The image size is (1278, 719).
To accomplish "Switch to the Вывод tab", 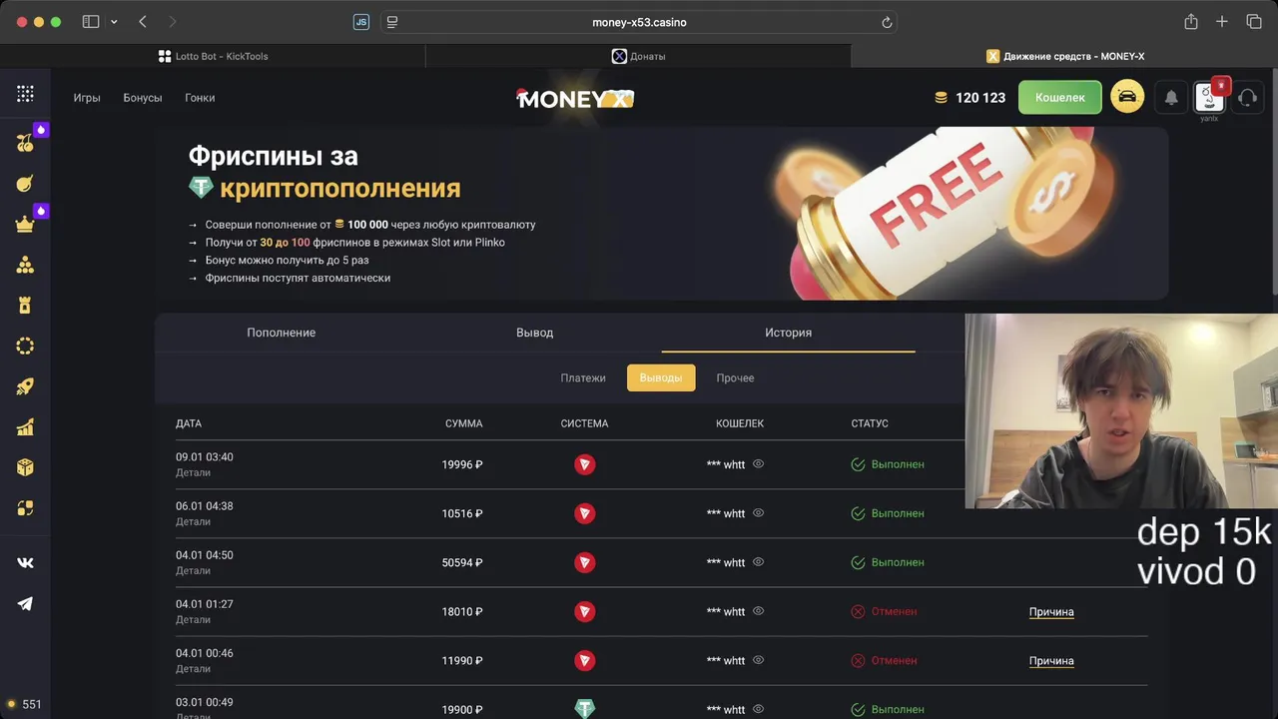I will (534, 333).
